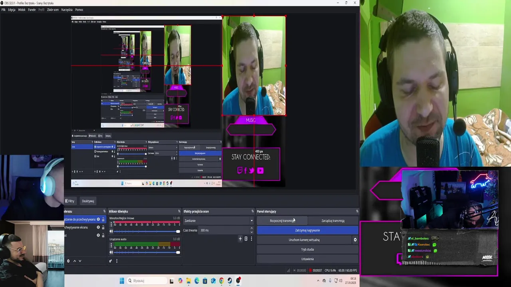Delete the transition with trash icon
Screen dimensions: 511x287
246,239
